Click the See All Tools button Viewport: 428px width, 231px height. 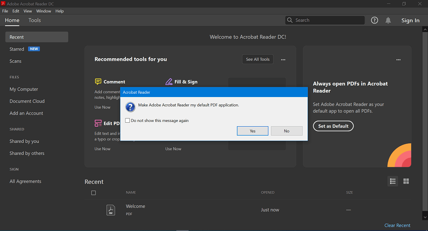[x=258, y=59]
